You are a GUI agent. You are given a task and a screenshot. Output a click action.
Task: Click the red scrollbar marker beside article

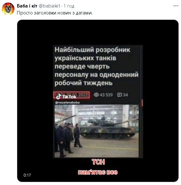pos(142,103)
